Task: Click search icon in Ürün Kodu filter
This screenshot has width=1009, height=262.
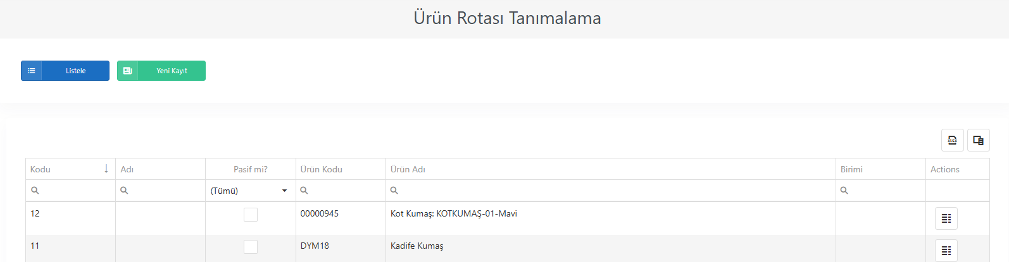Action: 304,190
